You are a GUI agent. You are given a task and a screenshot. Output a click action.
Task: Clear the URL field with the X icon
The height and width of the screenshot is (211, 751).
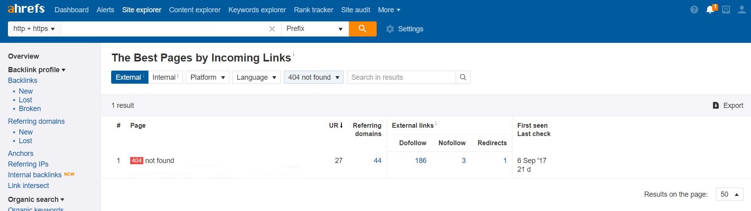[x=272, y=29]
